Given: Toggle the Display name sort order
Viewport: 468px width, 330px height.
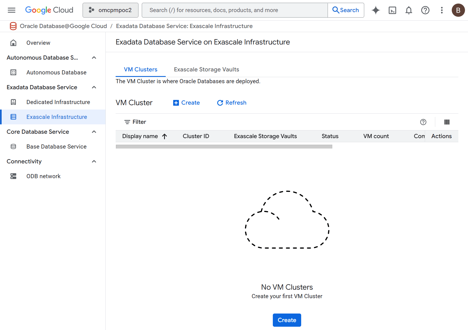Looking at the screenshot, I should click(x=165, y=136).
